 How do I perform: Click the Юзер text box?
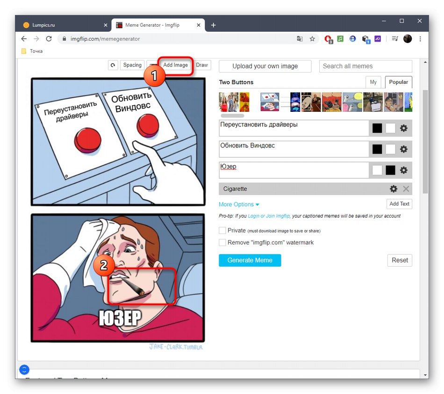tap(294, 170)
